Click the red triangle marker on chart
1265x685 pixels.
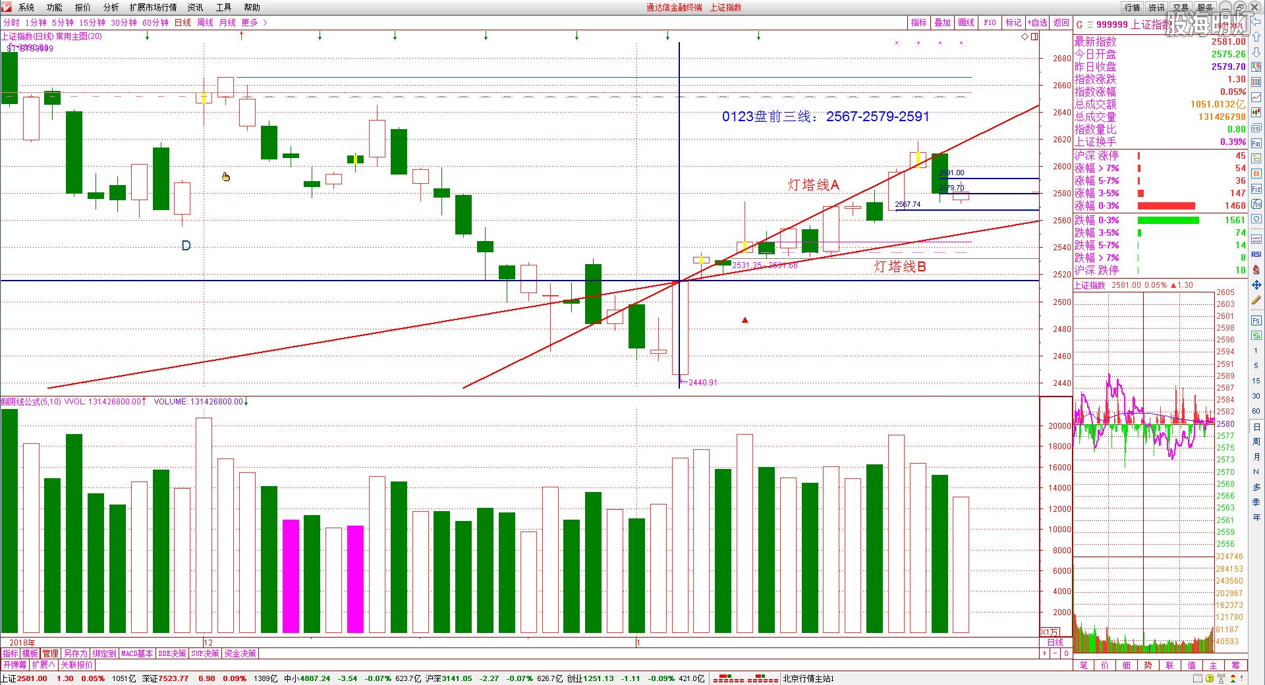[745, 320]
